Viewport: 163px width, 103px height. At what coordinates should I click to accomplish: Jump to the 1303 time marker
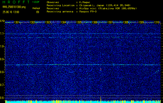(48, 22)
